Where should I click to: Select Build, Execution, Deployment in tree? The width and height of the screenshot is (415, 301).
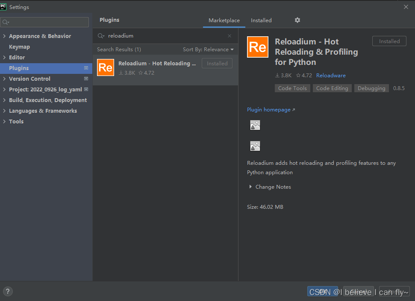tap(47, 100)
